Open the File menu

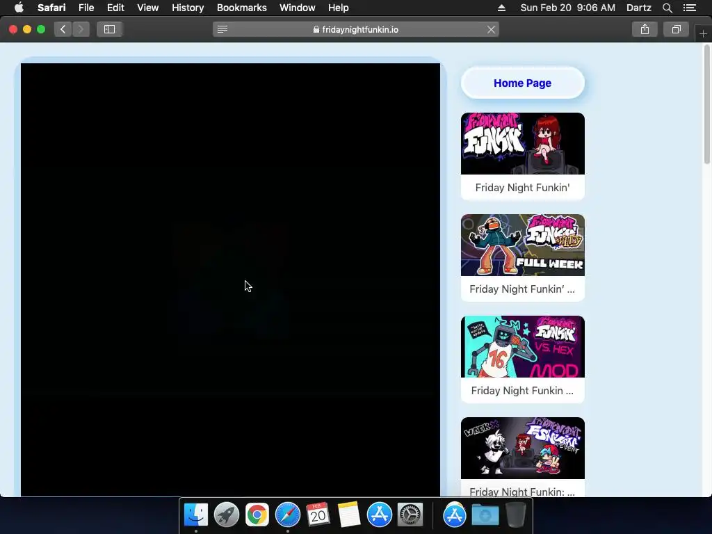86,8
